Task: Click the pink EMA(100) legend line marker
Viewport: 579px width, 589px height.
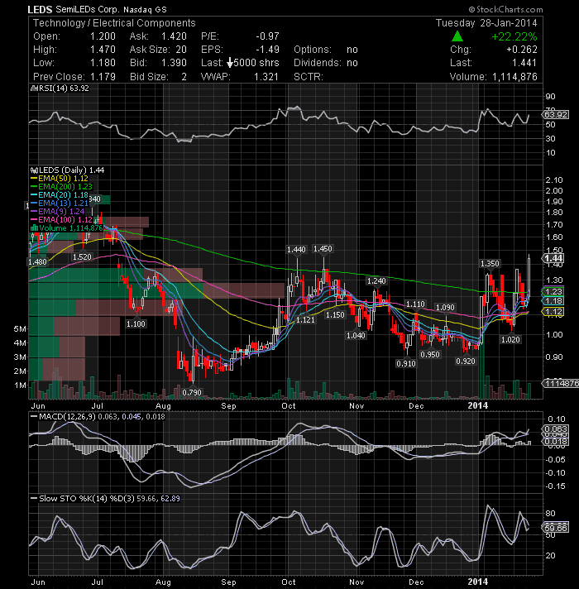Action: 34,220
